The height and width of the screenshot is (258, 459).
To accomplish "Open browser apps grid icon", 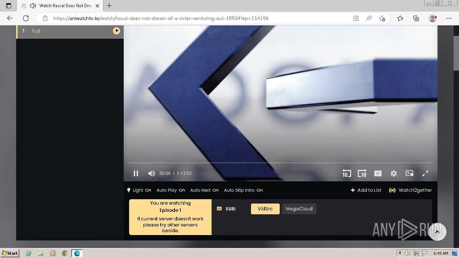I will point(356,18).
